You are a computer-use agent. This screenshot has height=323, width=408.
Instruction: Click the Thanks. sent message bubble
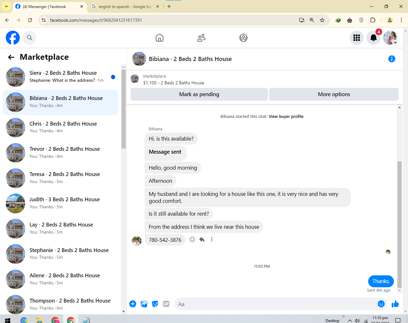[x=381, y=281]
